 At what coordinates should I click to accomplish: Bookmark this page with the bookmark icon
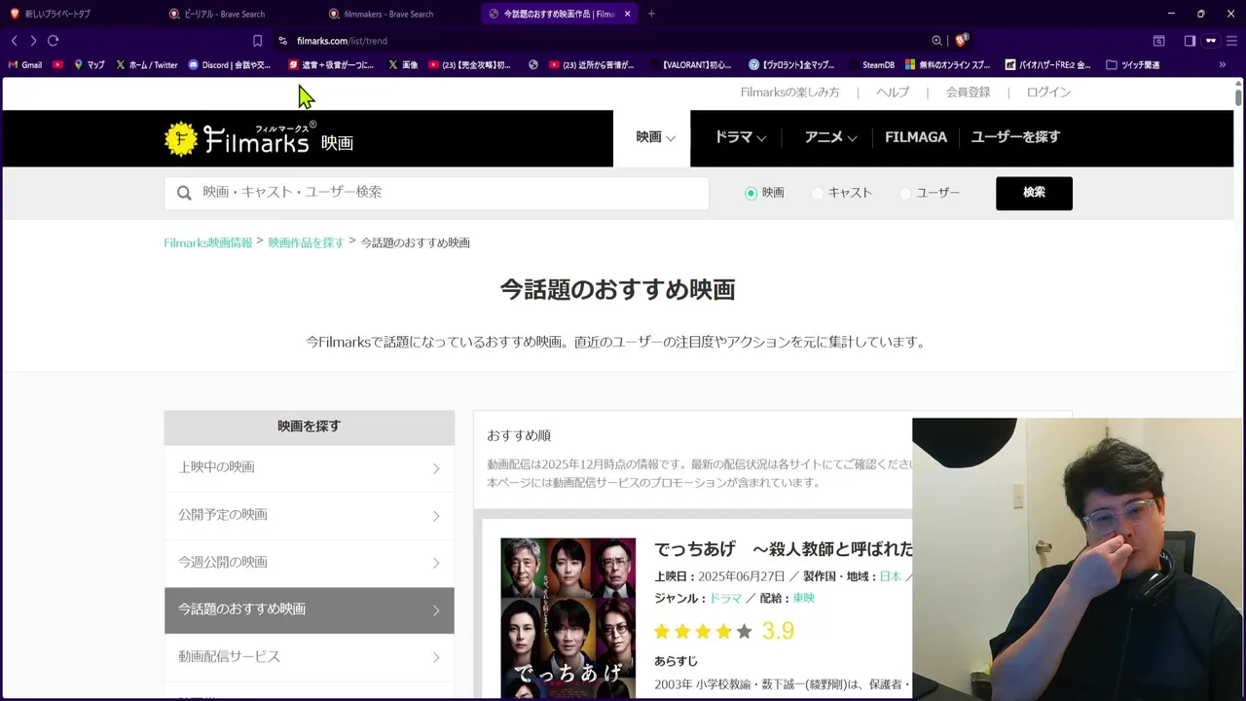[x=257, y=41]
